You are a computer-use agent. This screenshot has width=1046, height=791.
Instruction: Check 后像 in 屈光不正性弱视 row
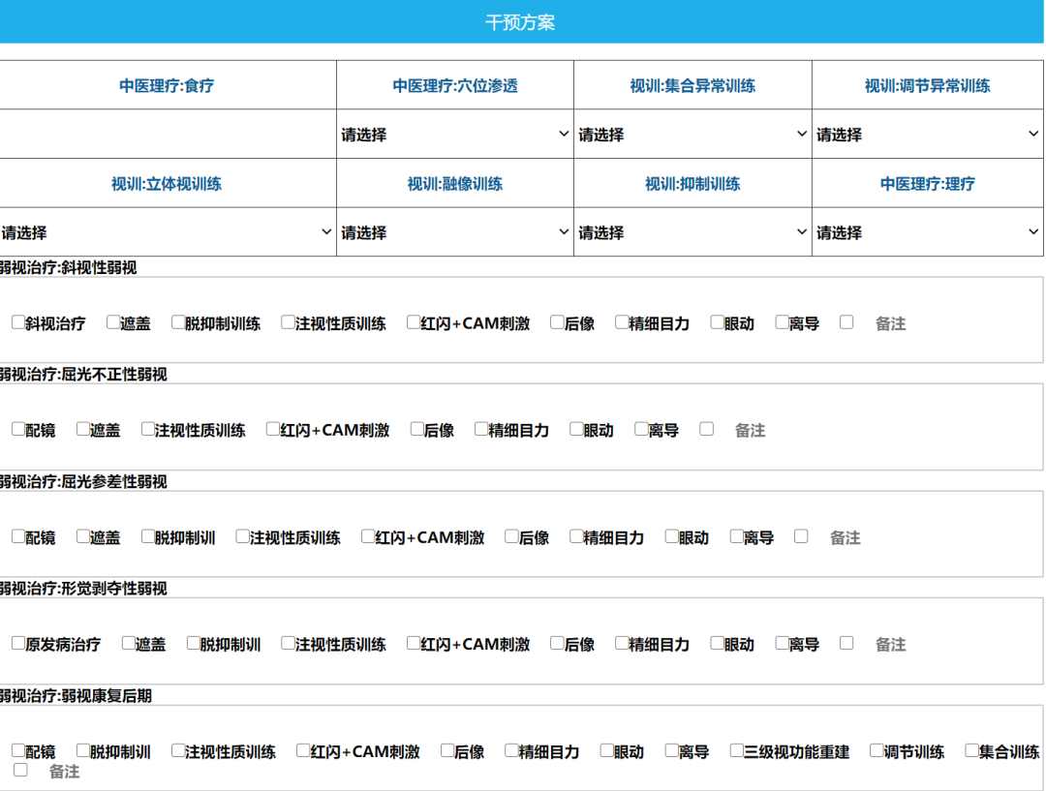[416, 429]
